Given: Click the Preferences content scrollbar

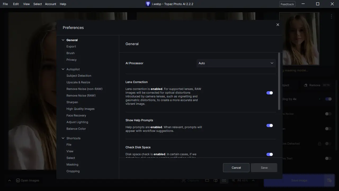Looking at the screenshot, I should coord(279,81).
